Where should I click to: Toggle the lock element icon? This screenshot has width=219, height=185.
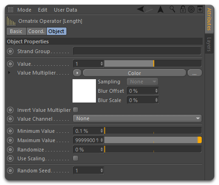182,9
